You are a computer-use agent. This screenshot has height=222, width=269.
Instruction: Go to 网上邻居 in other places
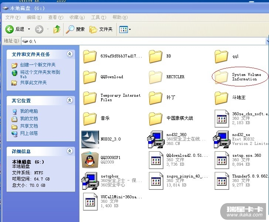click(29, 133)
